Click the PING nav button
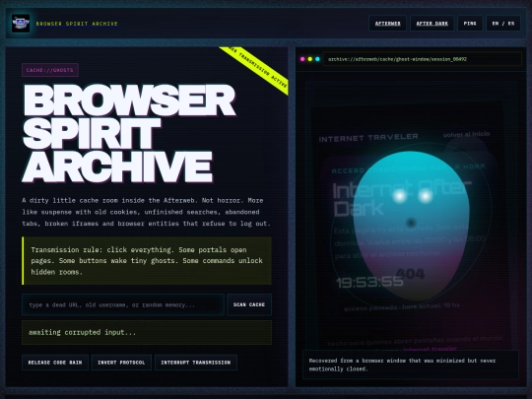532x399 pixels. coord(470,24)
